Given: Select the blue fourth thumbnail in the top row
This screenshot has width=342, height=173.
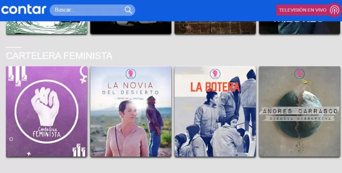Looking at the screenshot, I should 299,27.
